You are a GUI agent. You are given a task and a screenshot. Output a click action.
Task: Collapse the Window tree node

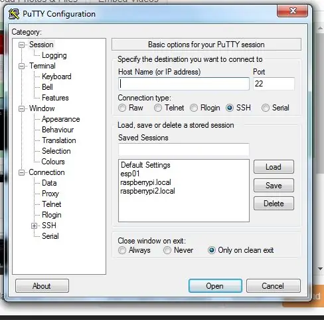coord(21,109)
